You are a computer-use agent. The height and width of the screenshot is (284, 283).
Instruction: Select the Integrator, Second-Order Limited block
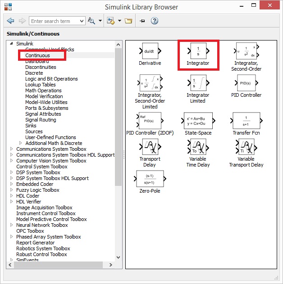coord(150,83)
